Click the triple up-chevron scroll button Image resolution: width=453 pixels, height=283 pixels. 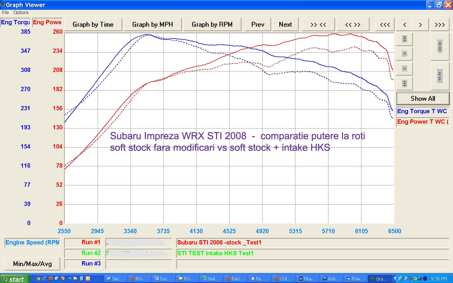(404, 39)
